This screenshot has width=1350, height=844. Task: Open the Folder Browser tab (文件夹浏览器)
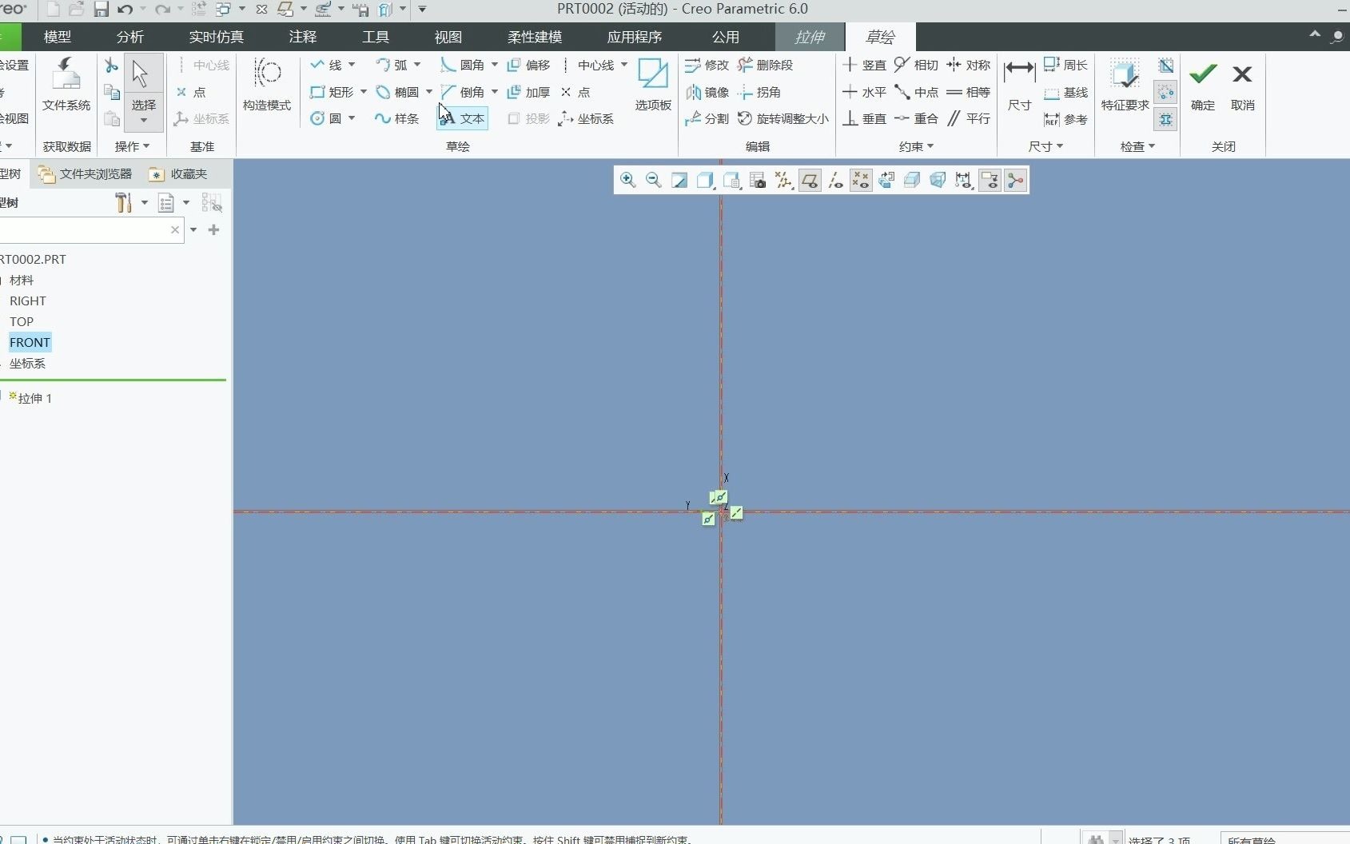(85, 174)
